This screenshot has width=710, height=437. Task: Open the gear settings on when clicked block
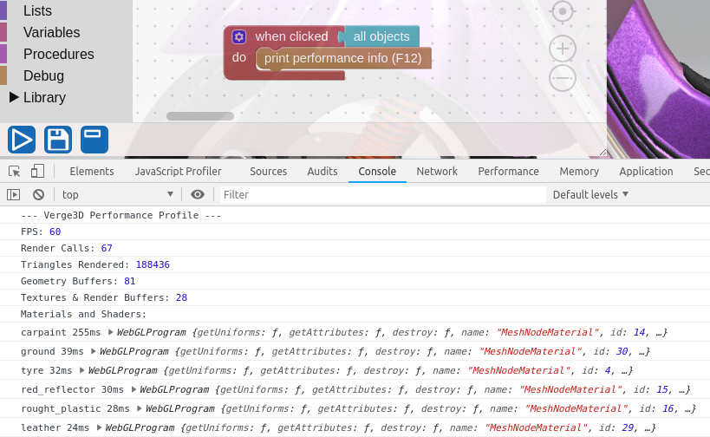coord(239,36)
